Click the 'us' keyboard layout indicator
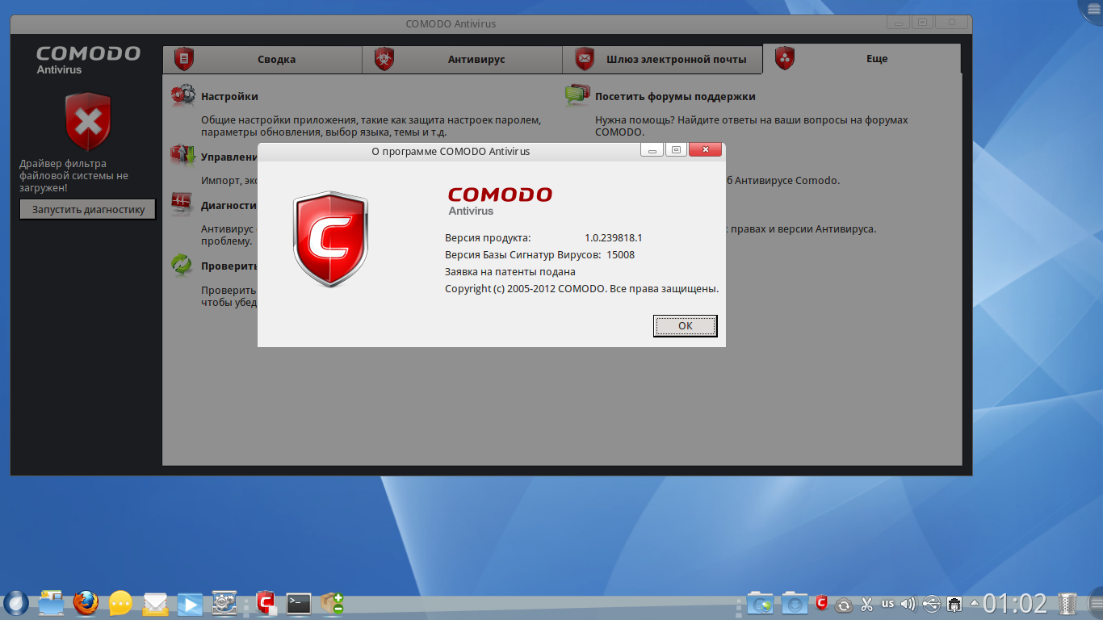The width and height of the screenshot is (1103, 620). click(888, 603)
